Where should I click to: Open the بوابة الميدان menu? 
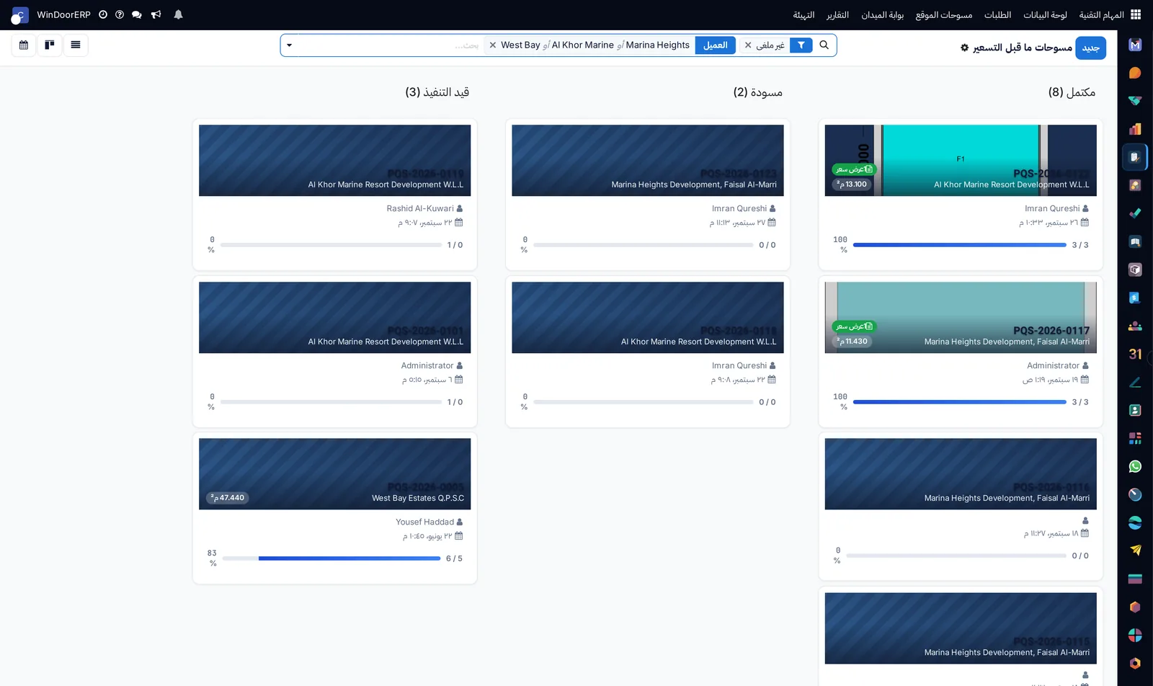click(x=883, y=14)
